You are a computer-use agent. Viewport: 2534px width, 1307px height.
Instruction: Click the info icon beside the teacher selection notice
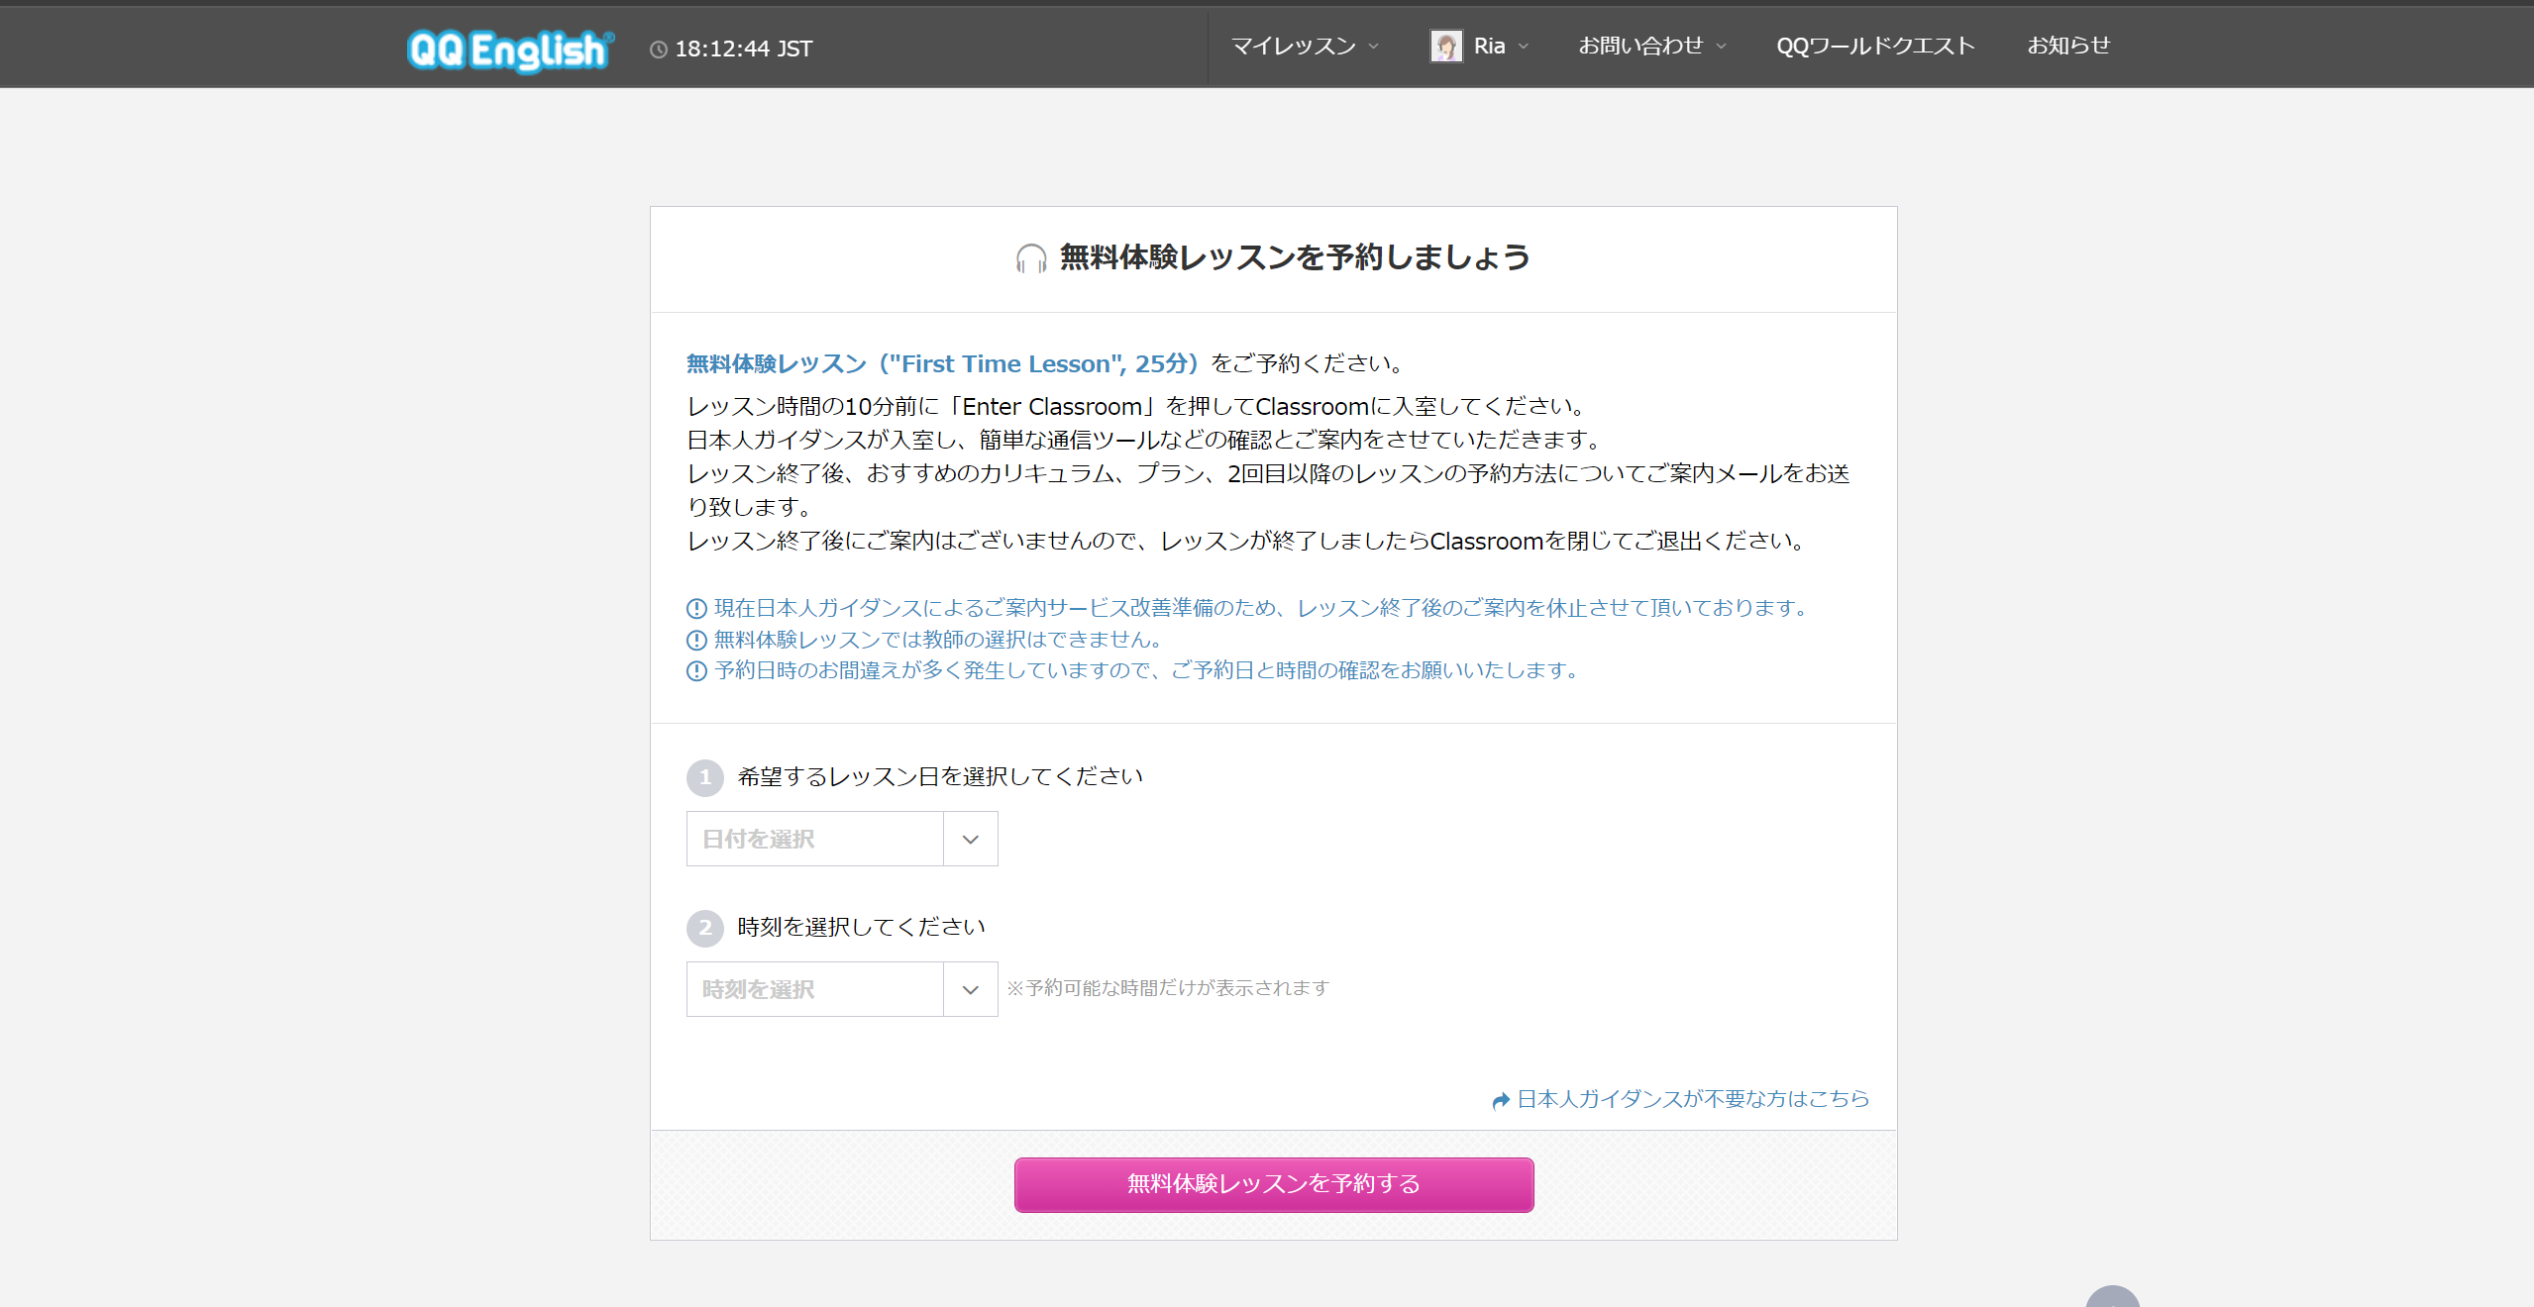694,640
